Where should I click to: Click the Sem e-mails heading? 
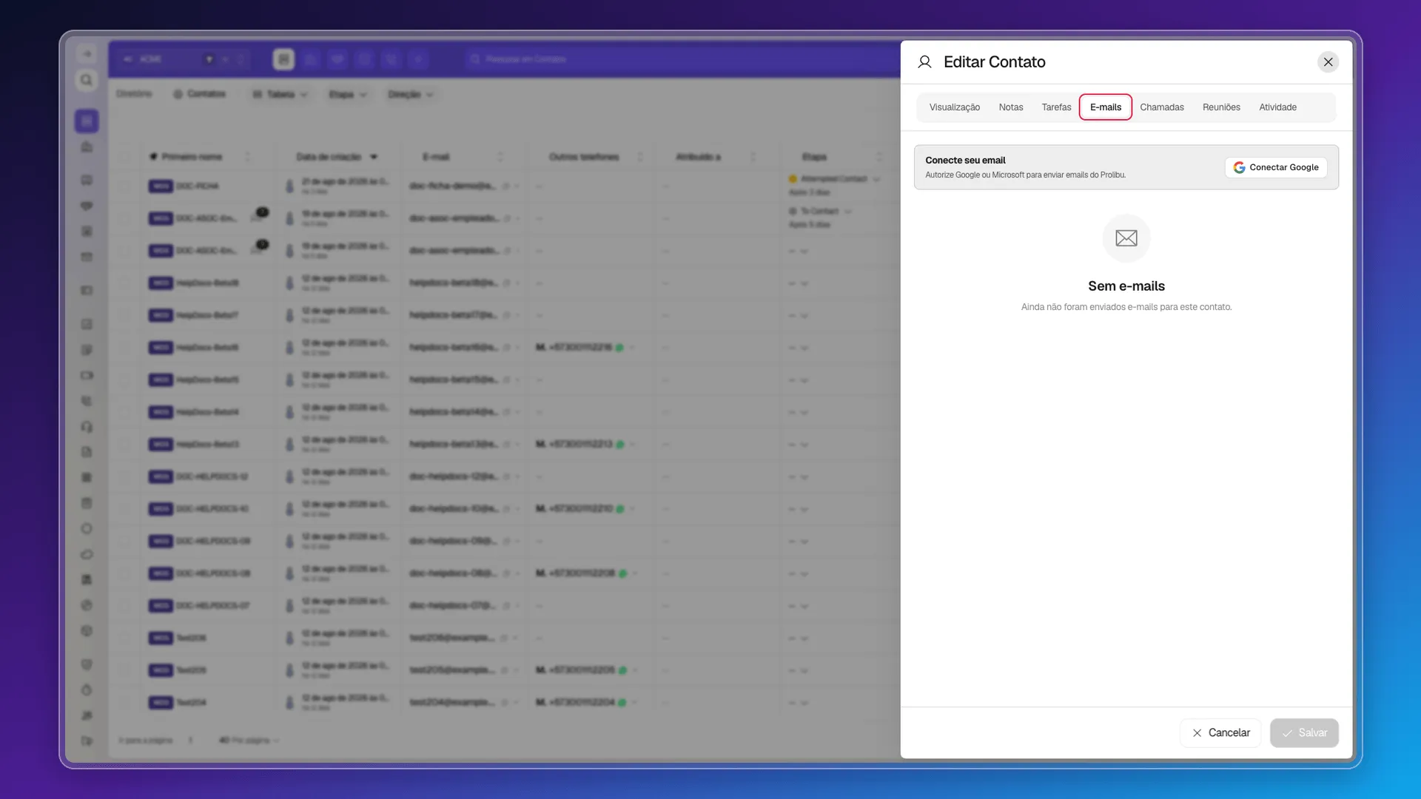pos(1126,286)
